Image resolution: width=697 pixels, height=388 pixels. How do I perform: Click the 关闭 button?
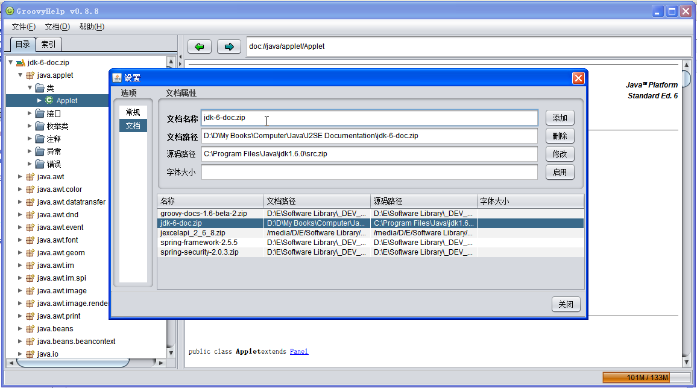click(566, 304)
